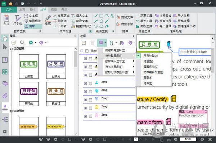This screenshot has height=143, width=216.
Task: Tick checkbox beside first stamp Zeng comment
Action: click(90, 84)
